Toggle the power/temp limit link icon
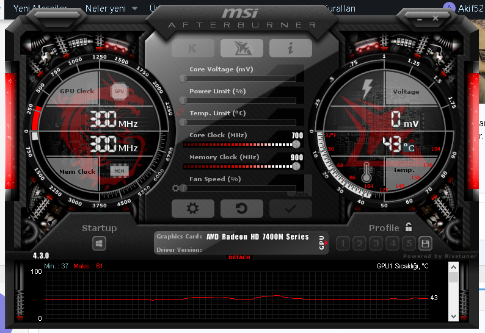The width and height of the screenshot is (485, 333). (x=180, y=112)
